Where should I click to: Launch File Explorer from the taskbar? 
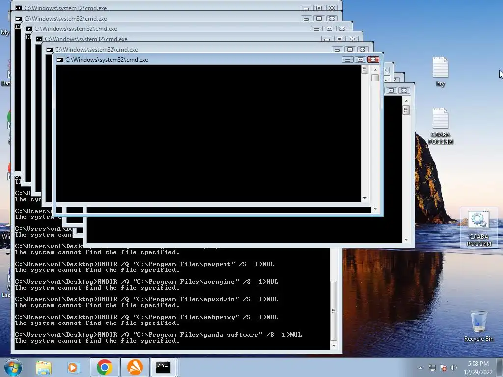pos(44,367)
